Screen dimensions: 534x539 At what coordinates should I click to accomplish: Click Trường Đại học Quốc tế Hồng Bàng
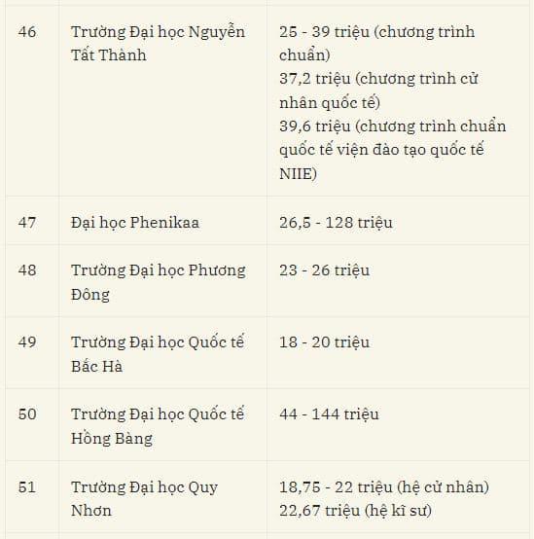pos(158,426)
